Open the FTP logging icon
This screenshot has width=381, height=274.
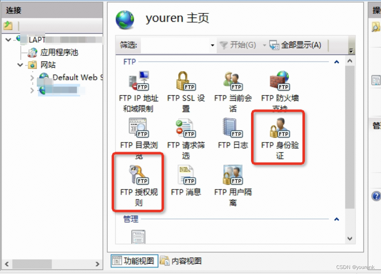point(233,134)
